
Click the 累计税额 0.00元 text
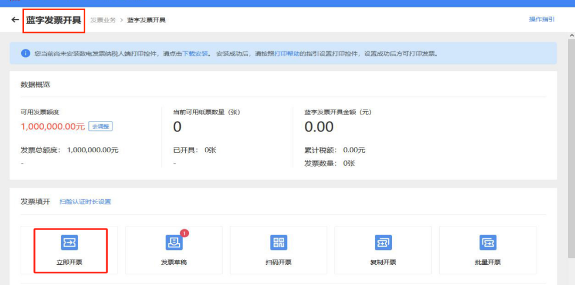(x=335, y=150)
